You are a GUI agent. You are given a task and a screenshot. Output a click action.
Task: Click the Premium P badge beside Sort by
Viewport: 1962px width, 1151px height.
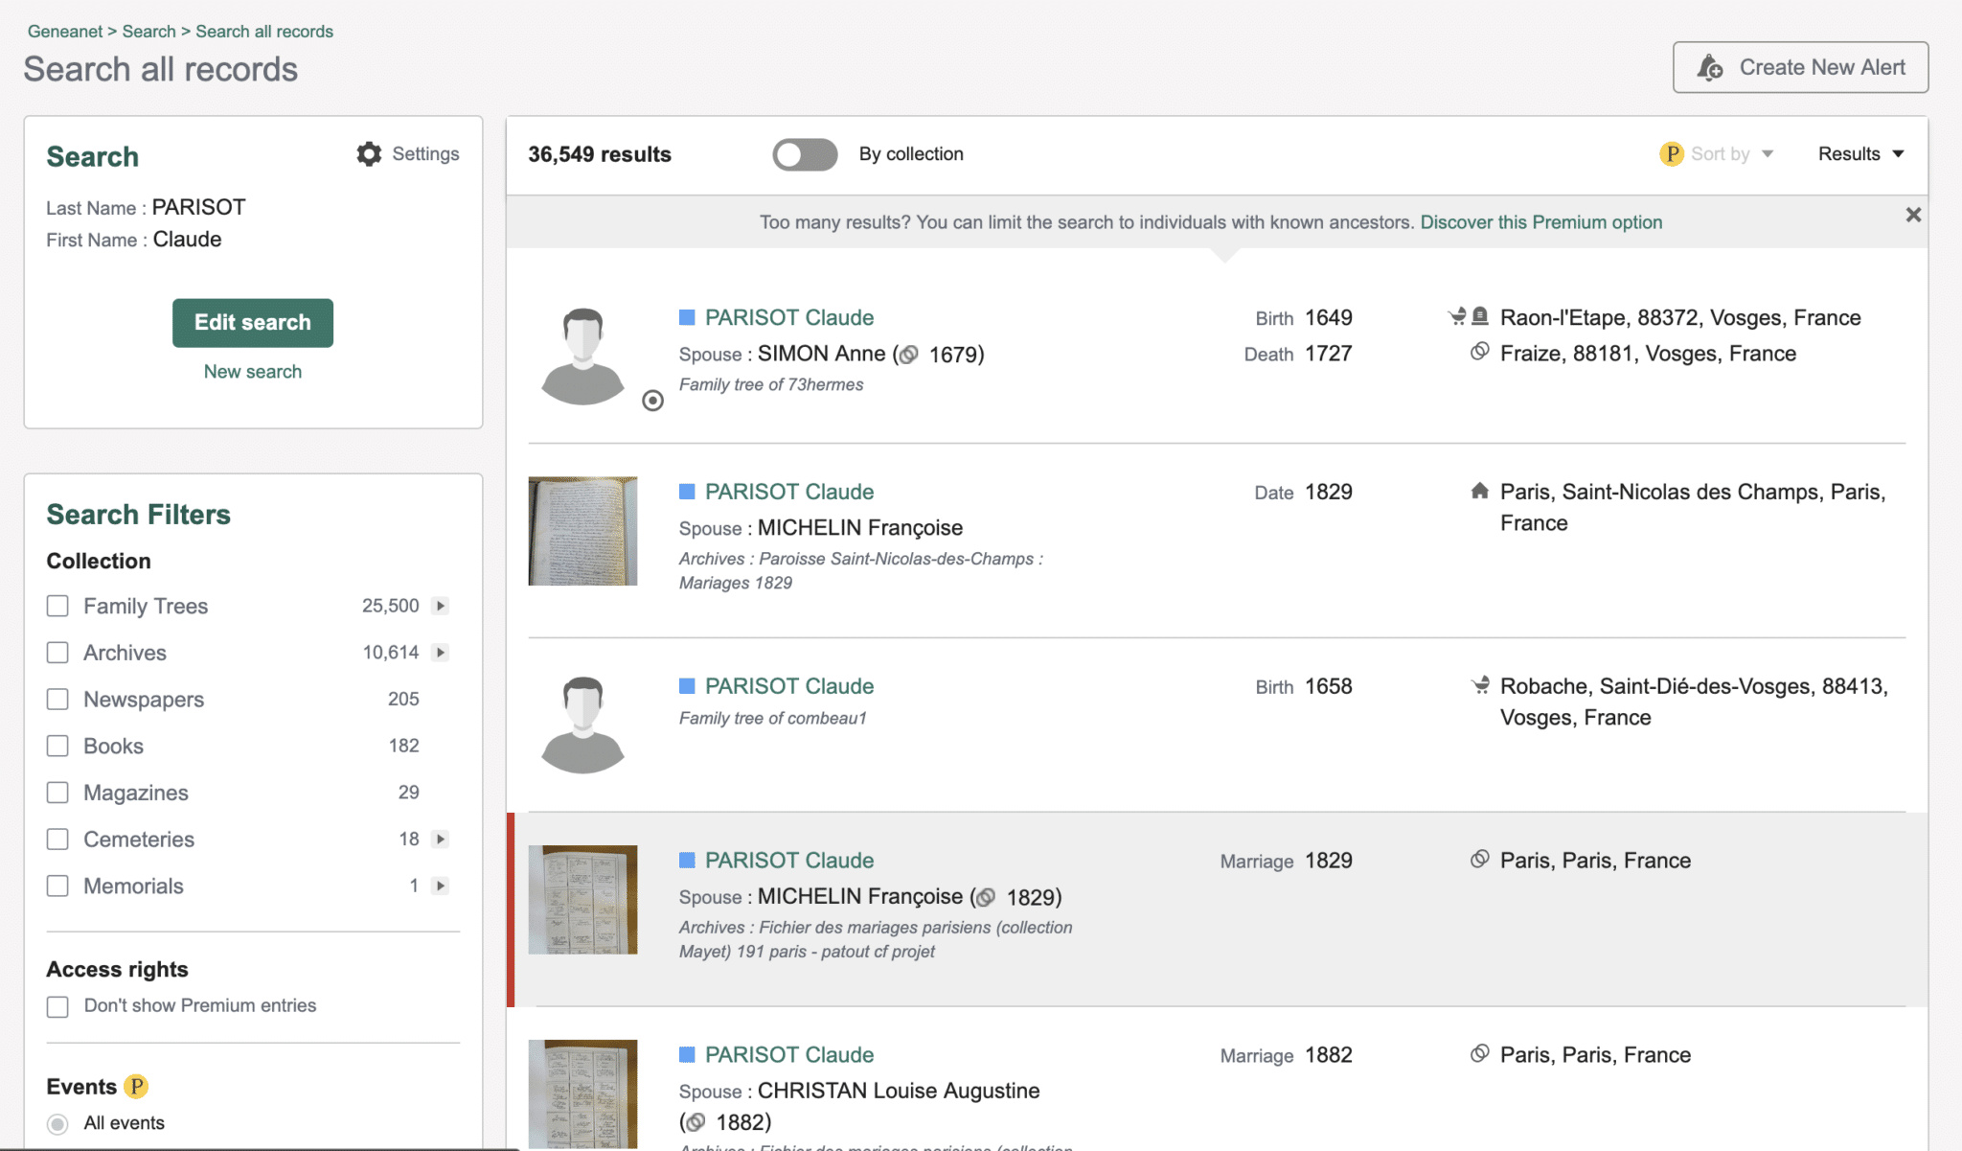click(1671, 154)
